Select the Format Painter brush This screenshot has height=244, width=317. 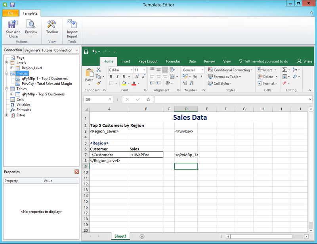(x=99, y=83)
